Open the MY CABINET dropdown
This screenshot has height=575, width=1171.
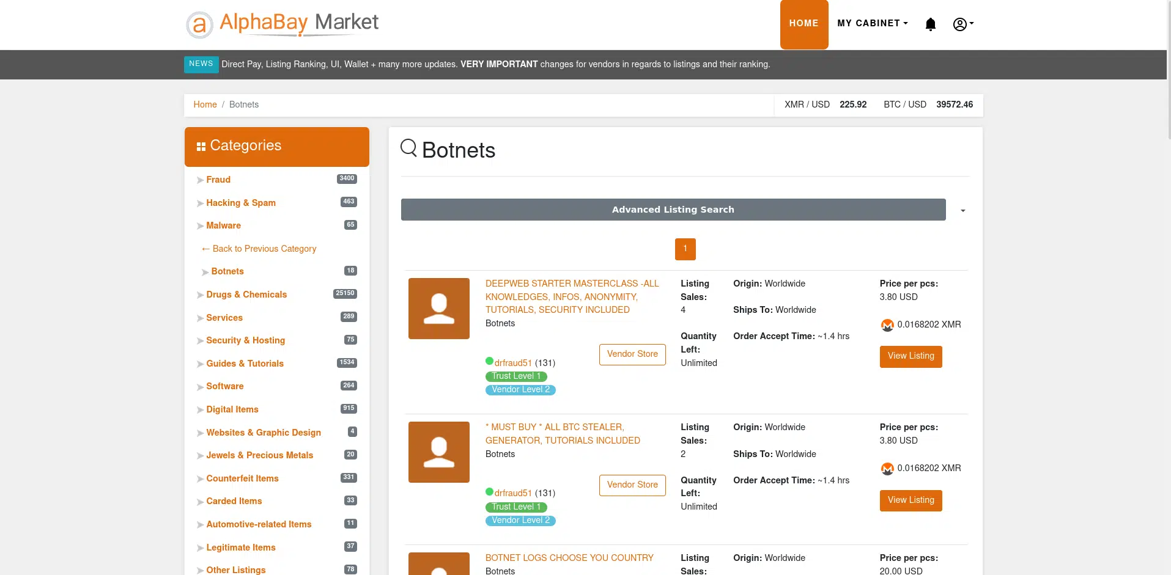[873, 23]
